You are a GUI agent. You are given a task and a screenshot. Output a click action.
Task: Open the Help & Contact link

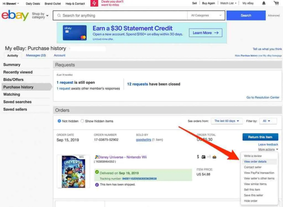click(x=75, y=3)
